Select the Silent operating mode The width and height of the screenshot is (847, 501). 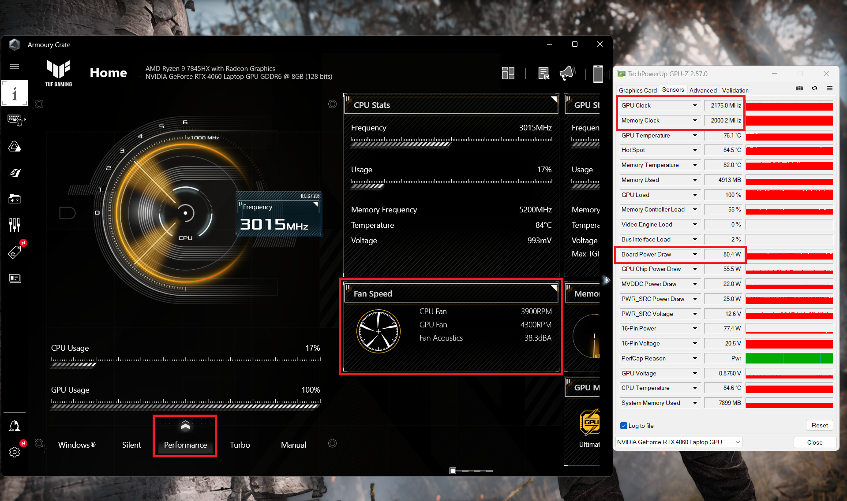(x=131, y=445)
